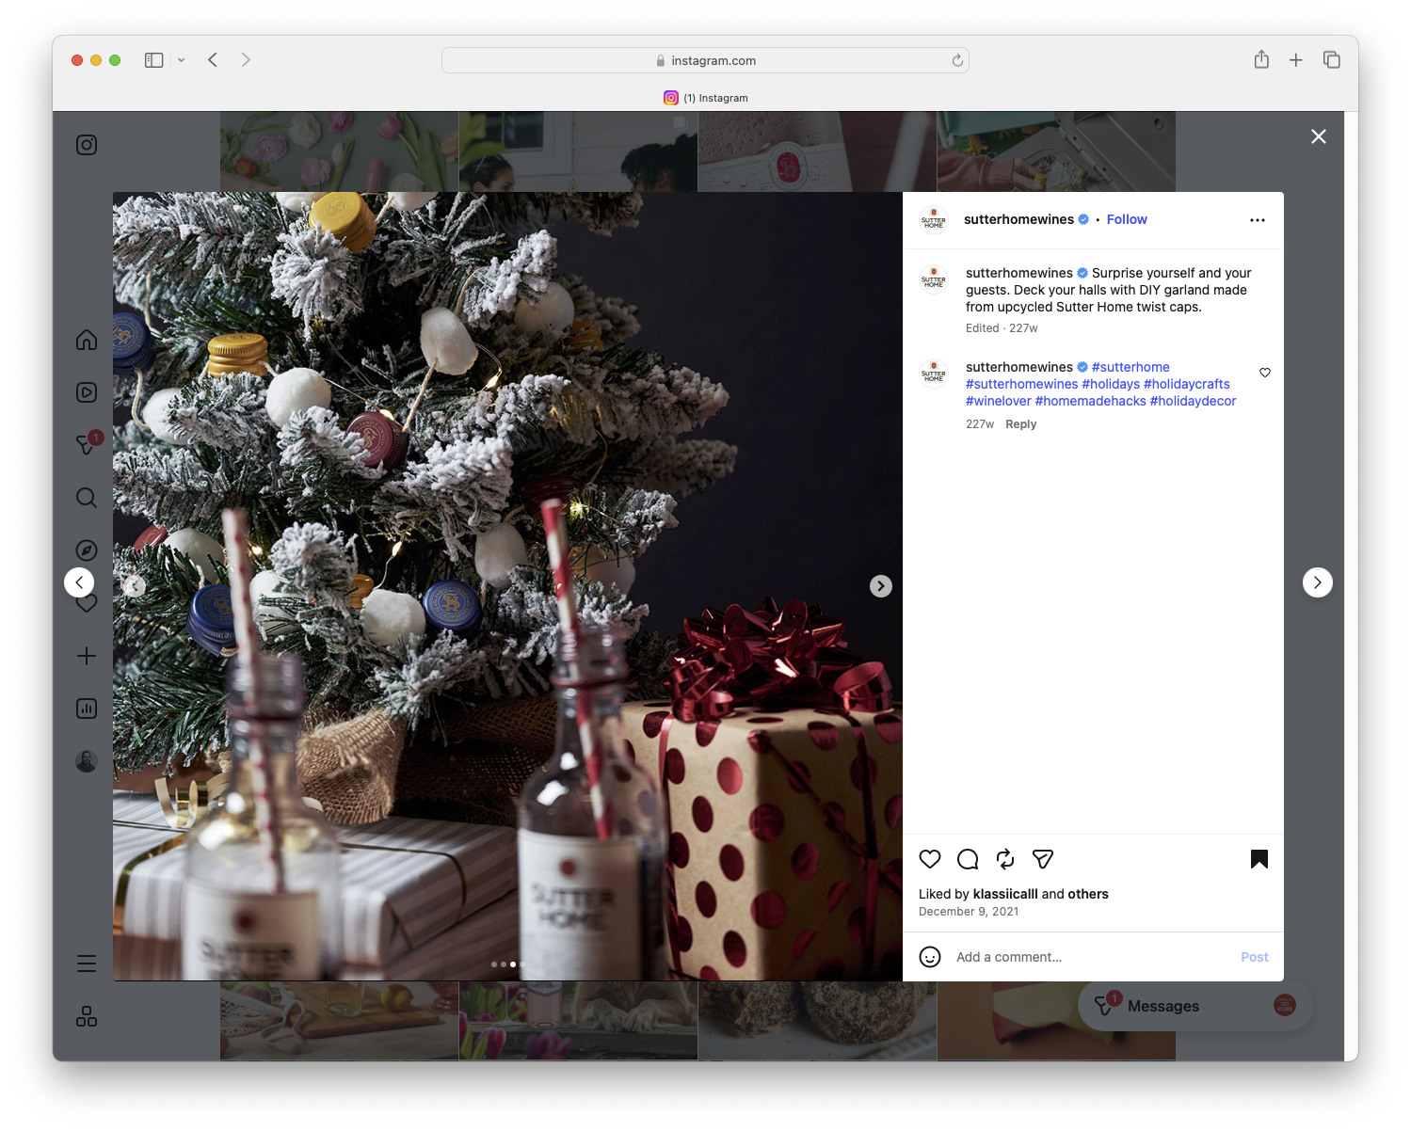The width and height of the screenshot is (1411, 1131).
Task: Save the post with the bookmark icon
Action: point(1259,859)
